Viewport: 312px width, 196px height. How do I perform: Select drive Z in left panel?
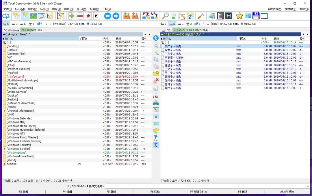pos(31,24)
